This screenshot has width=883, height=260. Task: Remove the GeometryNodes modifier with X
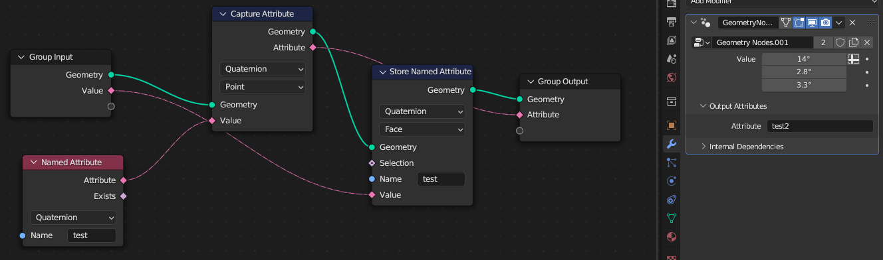(x=852, y=23)
